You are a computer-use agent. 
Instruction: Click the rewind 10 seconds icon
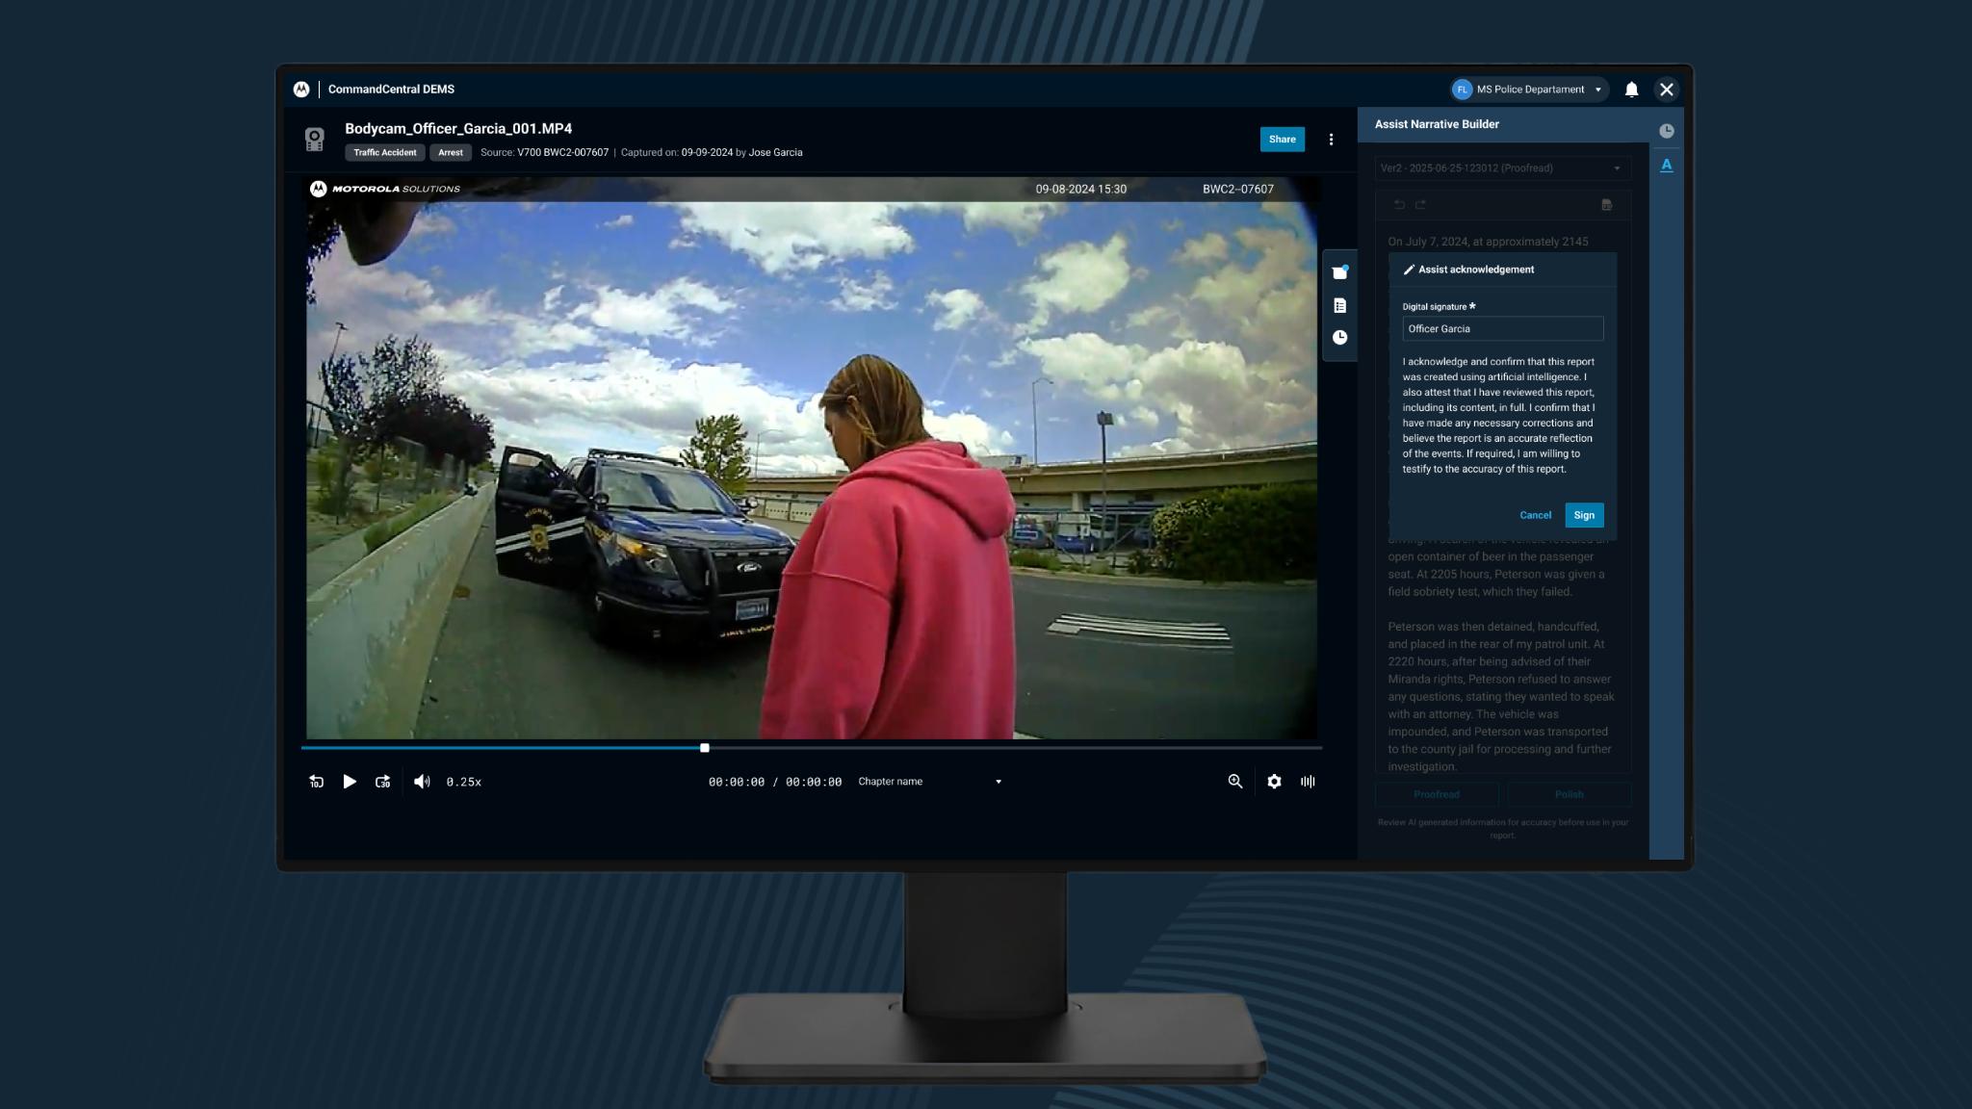click(316, 782)
